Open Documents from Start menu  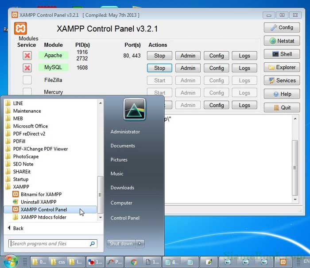(123, 146)
